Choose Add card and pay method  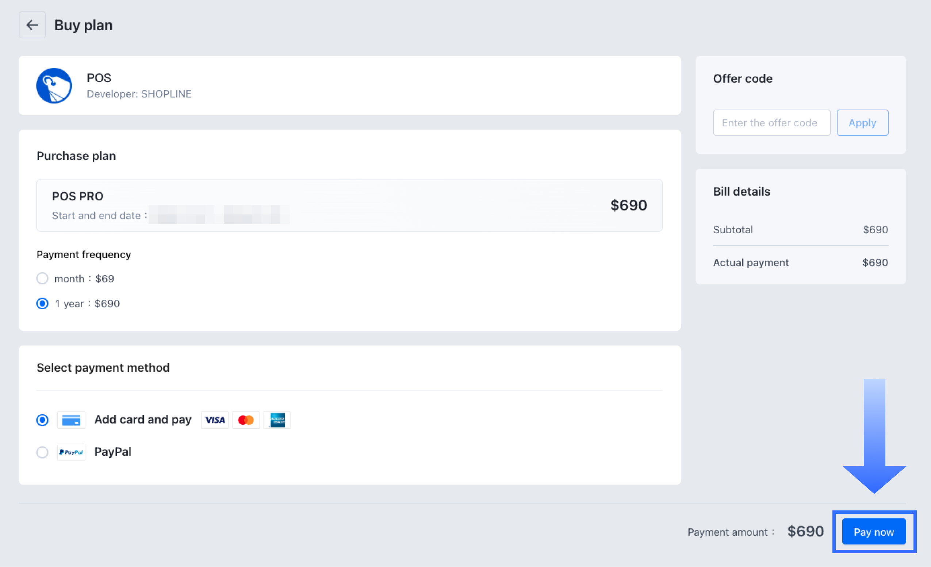pos(42,420)
